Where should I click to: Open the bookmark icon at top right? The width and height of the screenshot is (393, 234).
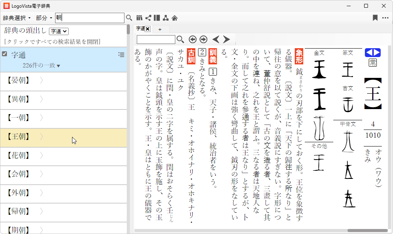375,18
